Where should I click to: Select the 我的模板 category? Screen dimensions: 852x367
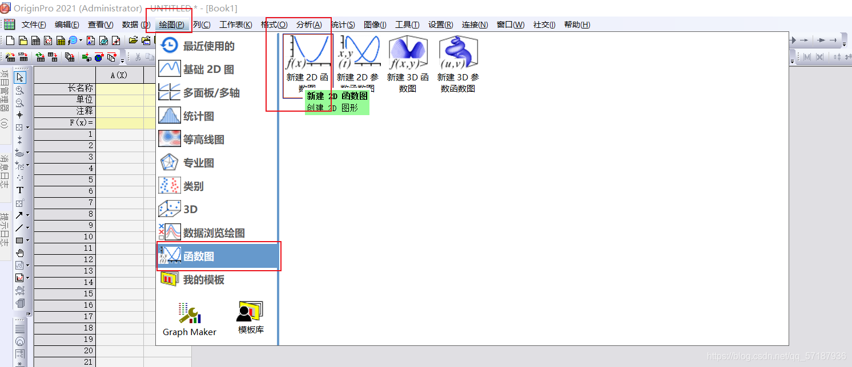[218, 280]
